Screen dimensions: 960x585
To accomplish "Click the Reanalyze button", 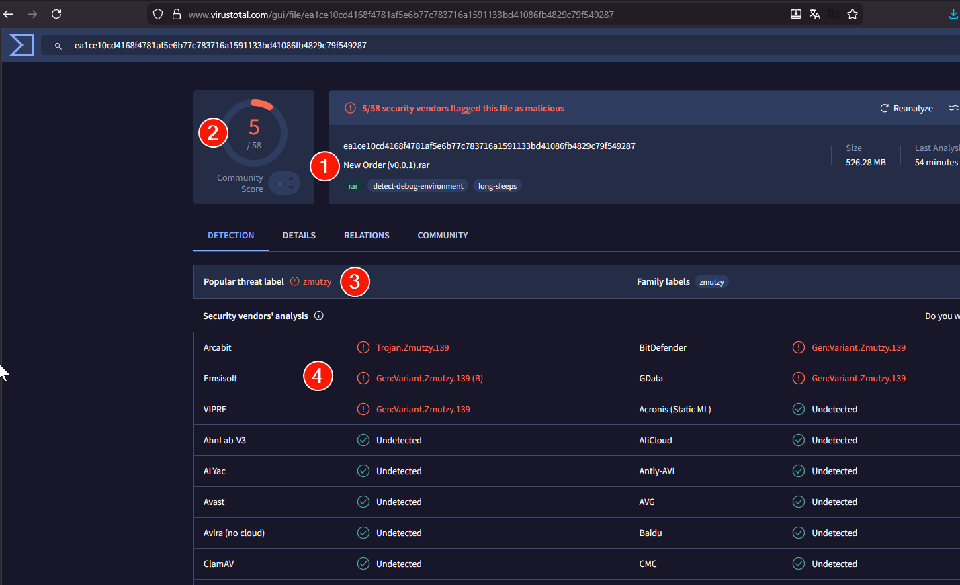I will coord(906,108).
